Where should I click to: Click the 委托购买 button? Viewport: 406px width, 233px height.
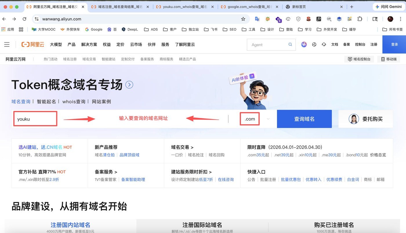click(366, 119)
